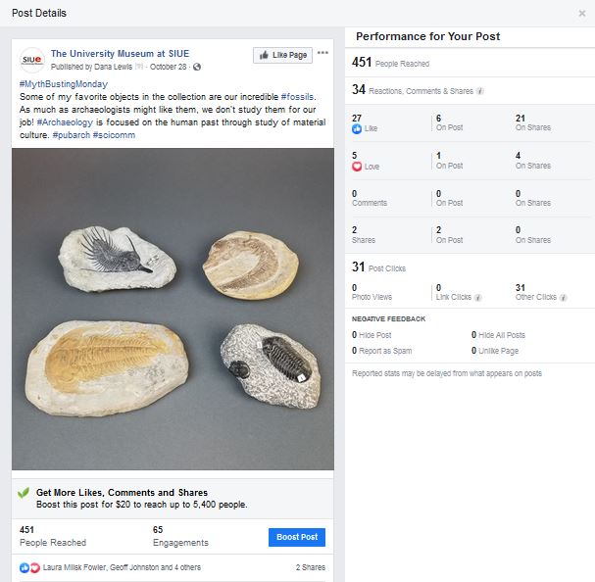Close the Post Details dialog
The image size is (595, 582).
[x=582, y=14]
